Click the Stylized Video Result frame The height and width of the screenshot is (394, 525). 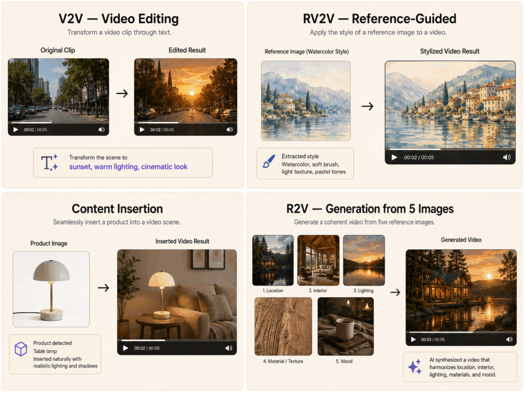(x=450, y=105)
